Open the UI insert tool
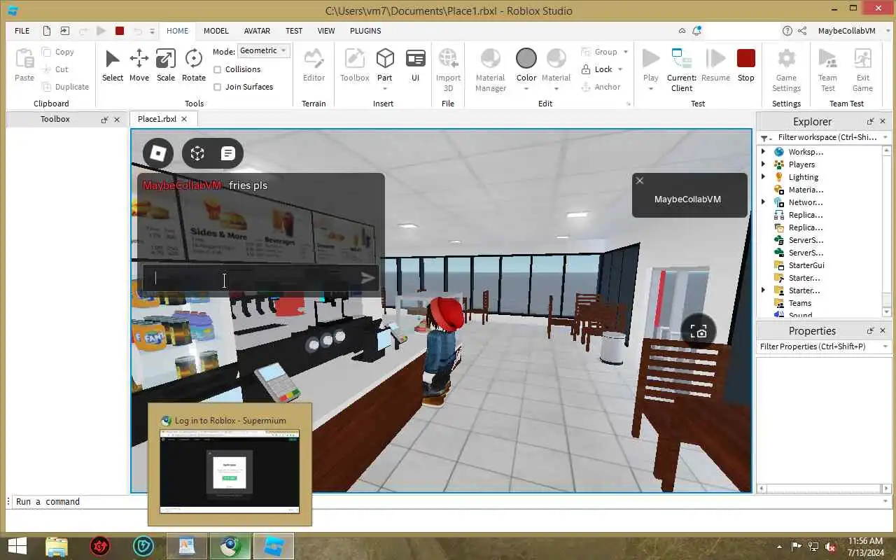Image resolution: width=896 pixels, height=560 pixels. pyautogui.click(x=415, y=66)
